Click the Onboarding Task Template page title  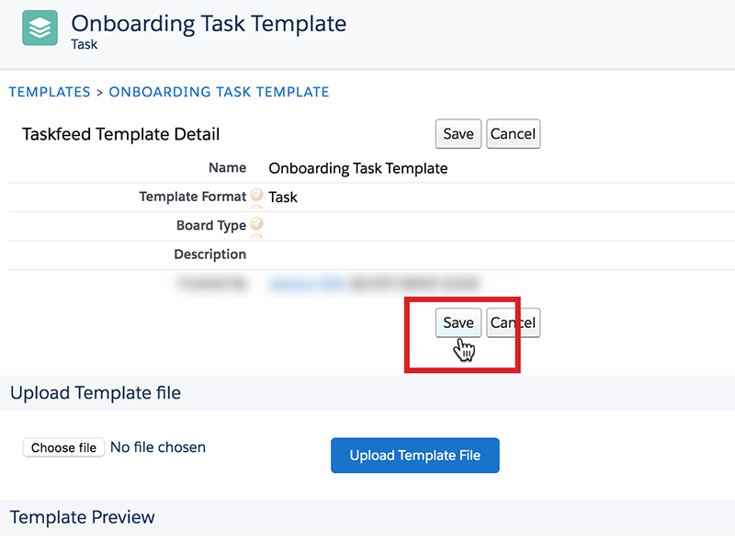(209, 24)
